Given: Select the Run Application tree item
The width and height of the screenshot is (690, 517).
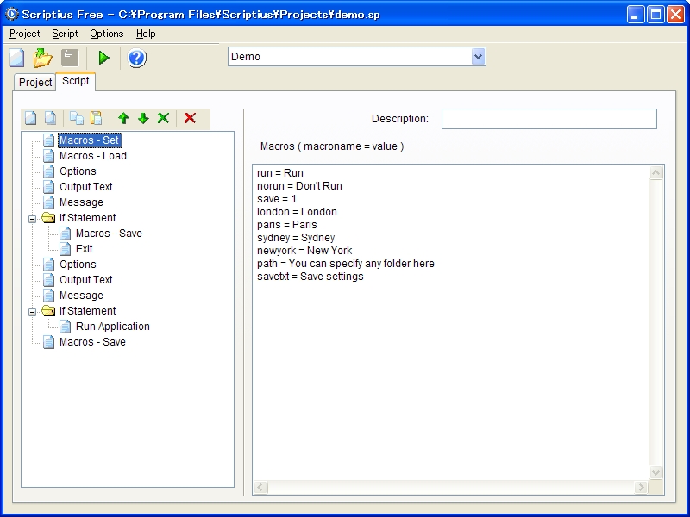Looking at the screenshot, I should coord(113,327).
